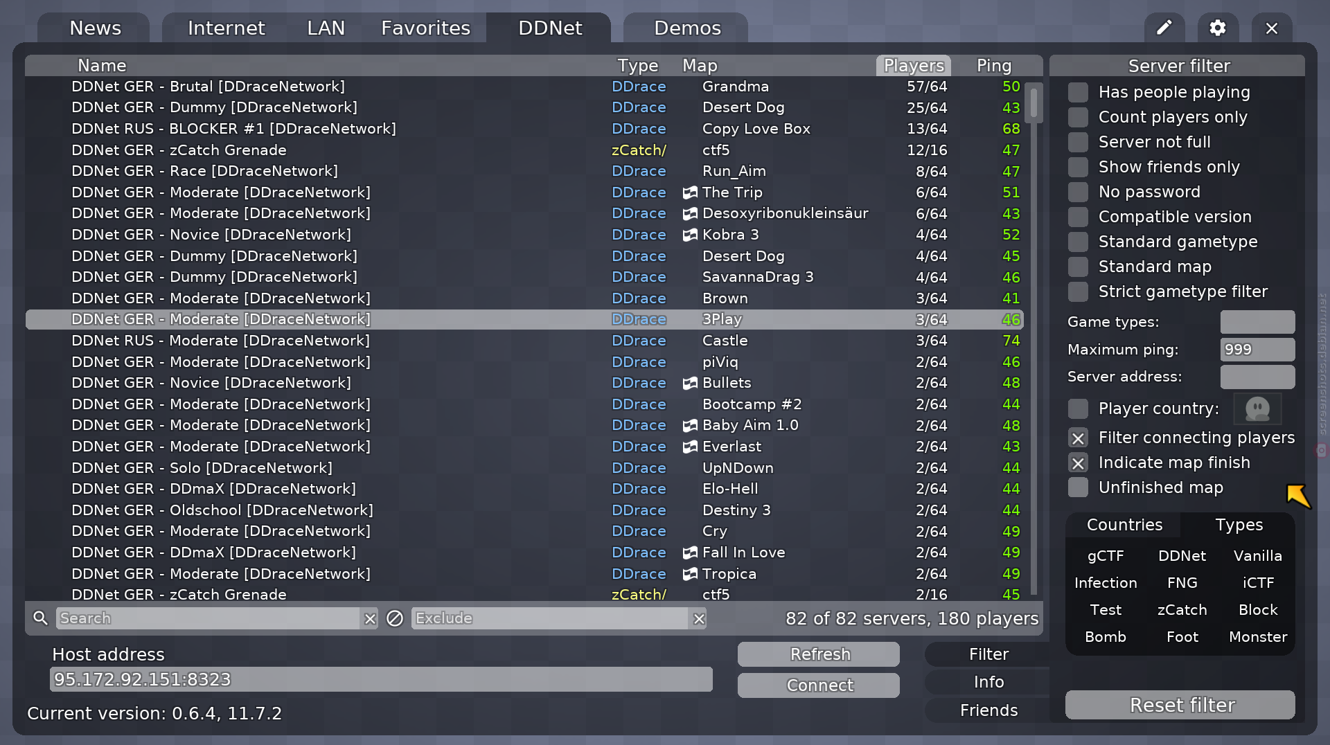Disable Indicate map finish option
The height and width of the screenshot is (745, 1330).
pos(1078,463)
